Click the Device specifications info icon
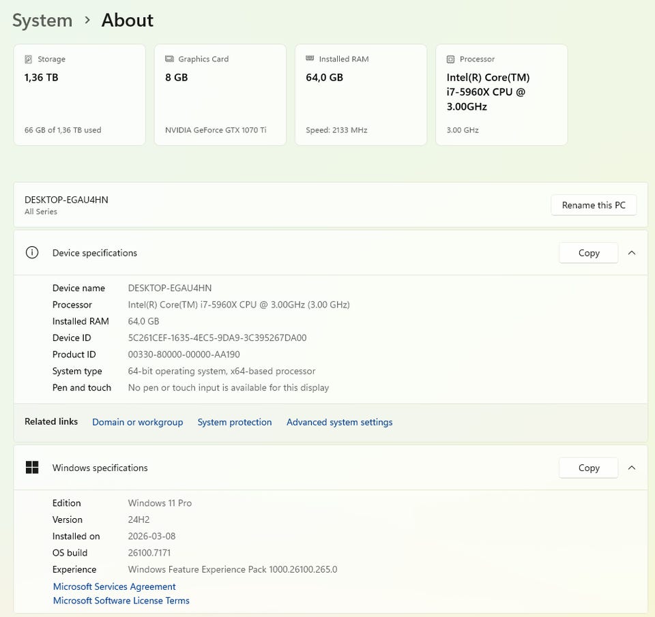The width and height of the screenshot is (655, 617). pos(31,253)
